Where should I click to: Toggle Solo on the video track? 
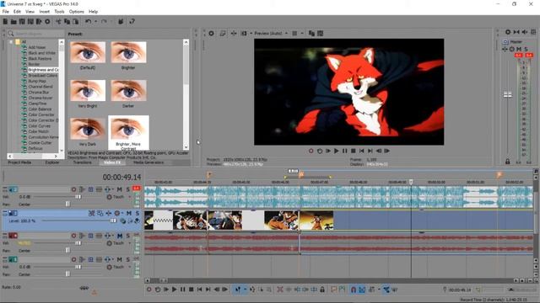point(137,213)
